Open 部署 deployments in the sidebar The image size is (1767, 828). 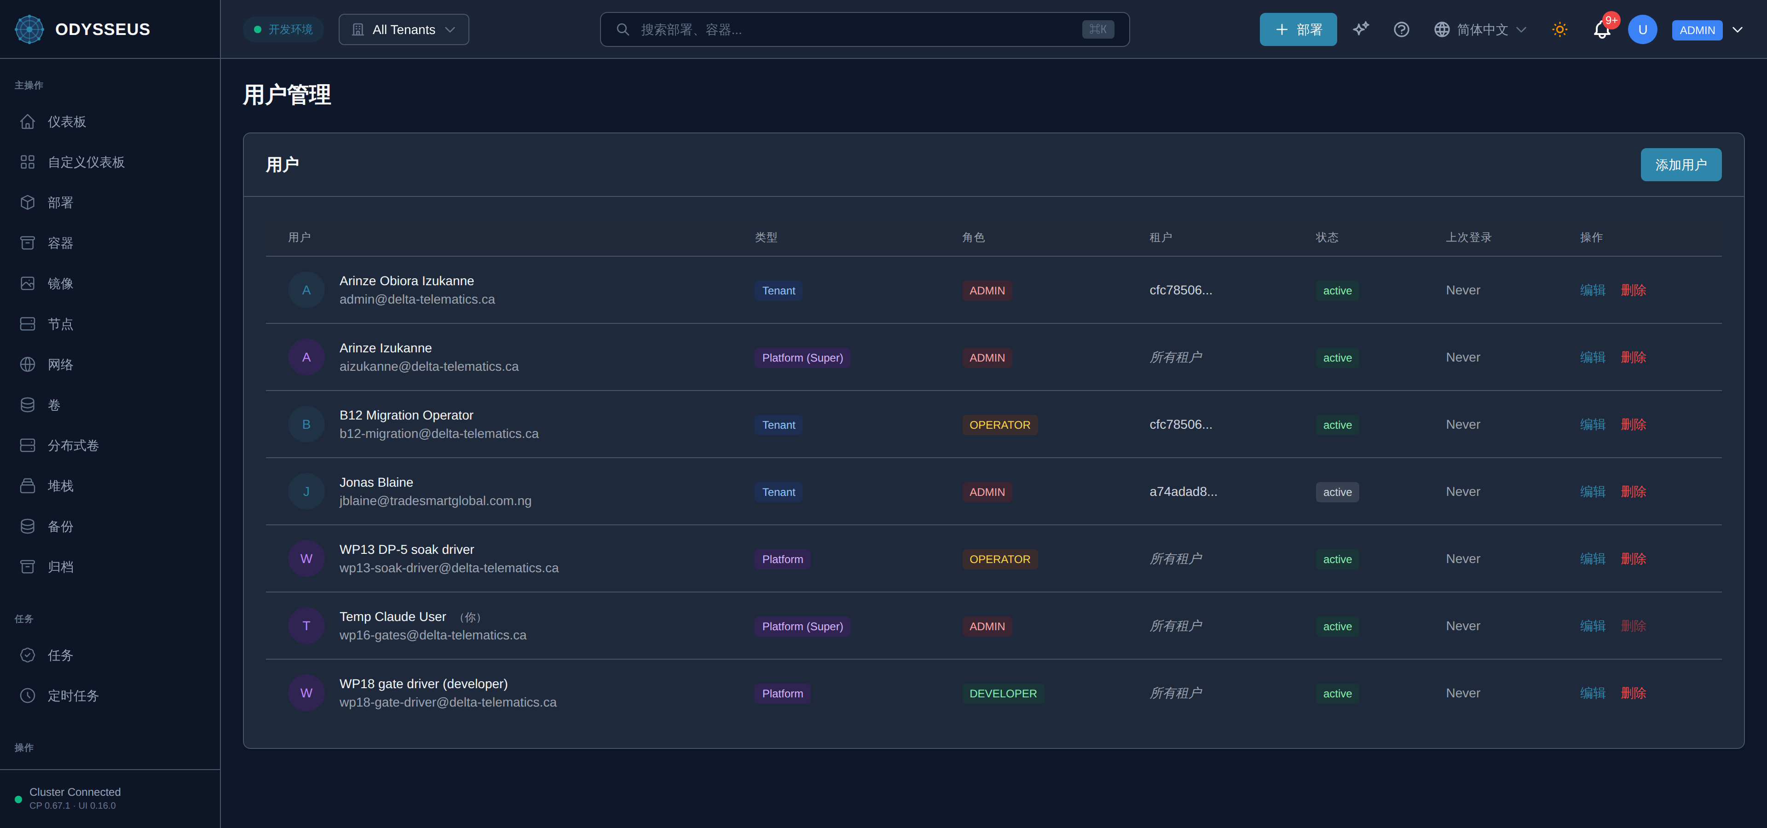tap(110, 202)
